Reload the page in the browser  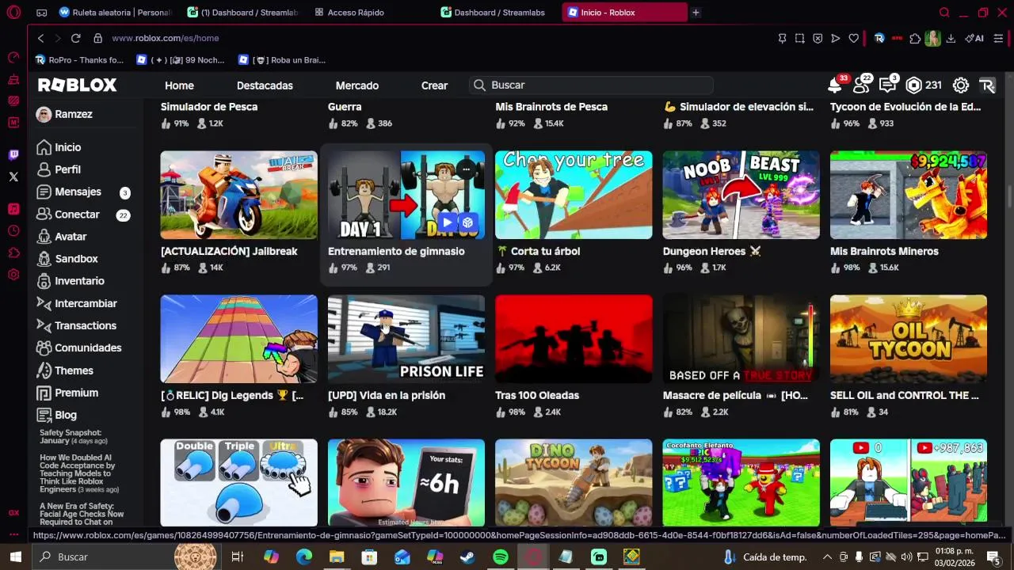coord(76,38)
